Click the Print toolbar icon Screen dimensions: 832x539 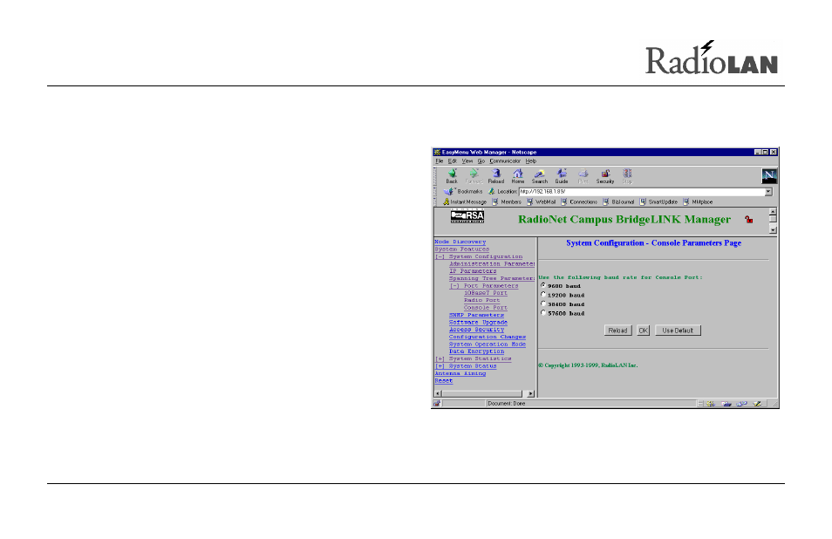pos(583,176)
